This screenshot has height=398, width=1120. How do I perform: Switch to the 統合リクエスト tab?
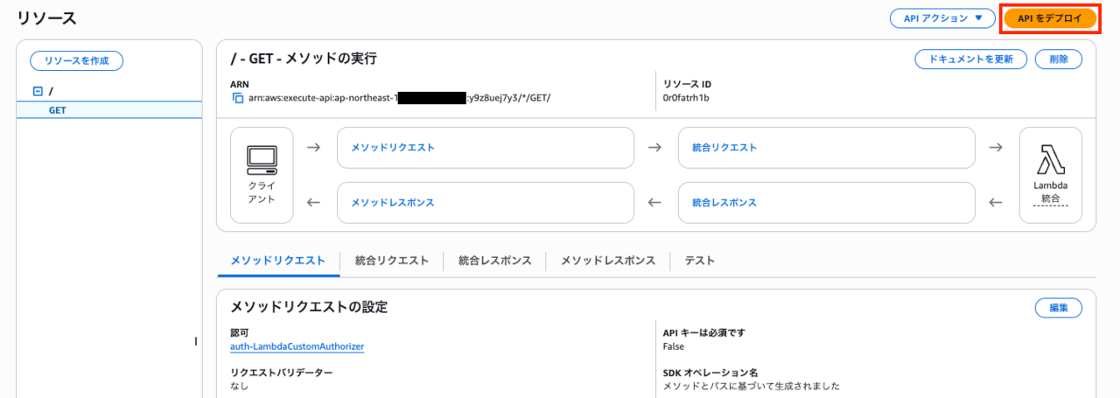[392, 261]
